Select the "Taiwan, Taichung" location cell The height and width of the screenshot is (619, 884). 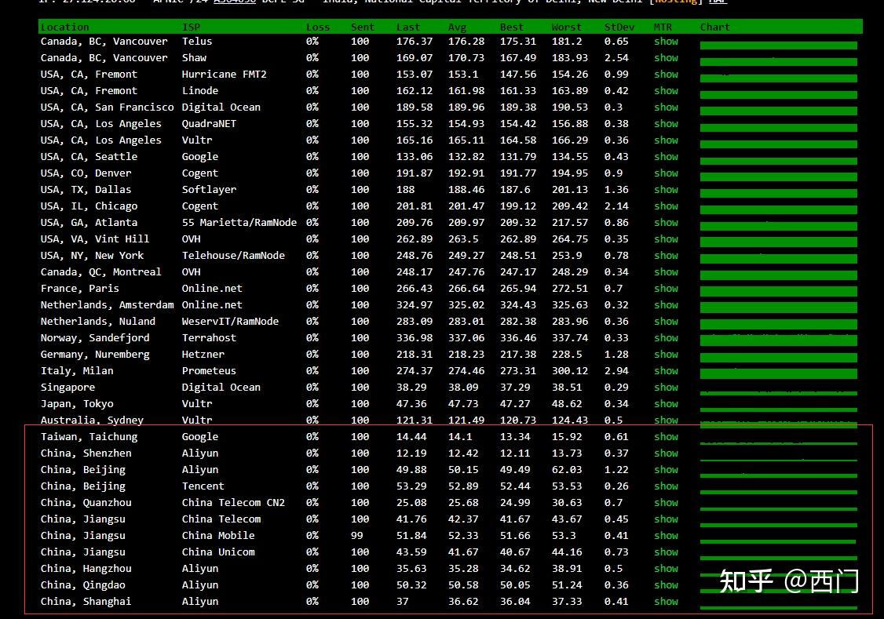tap(89, 436)
